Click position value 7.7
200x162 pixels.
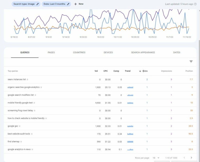(x=191, y=79)
